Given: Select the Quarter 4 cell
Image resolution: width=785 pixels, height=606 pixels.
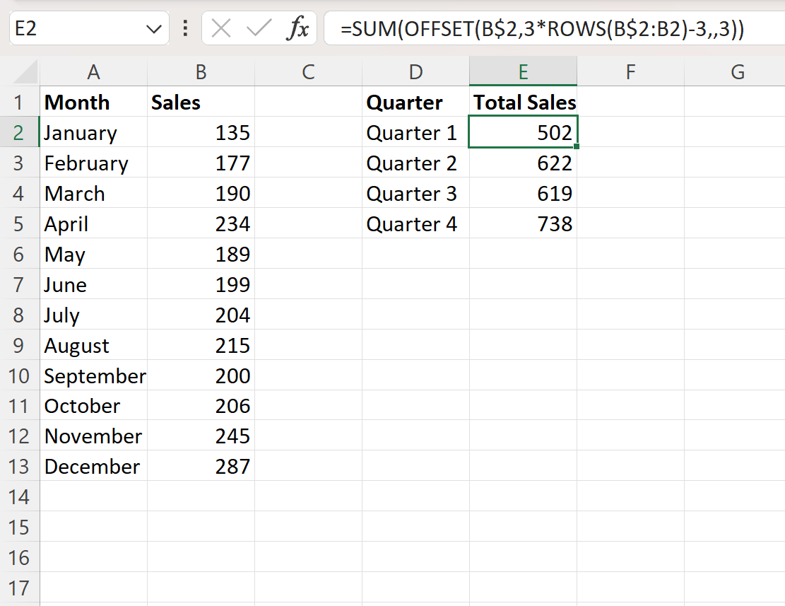Looking at the screenshot, I should [415, 224].
